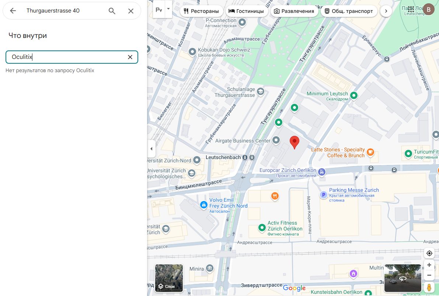Image resolution: width=439 pixels, height=296 pixels.
Task: Open the Слои layers thumbnail
Action: (169, 278)
